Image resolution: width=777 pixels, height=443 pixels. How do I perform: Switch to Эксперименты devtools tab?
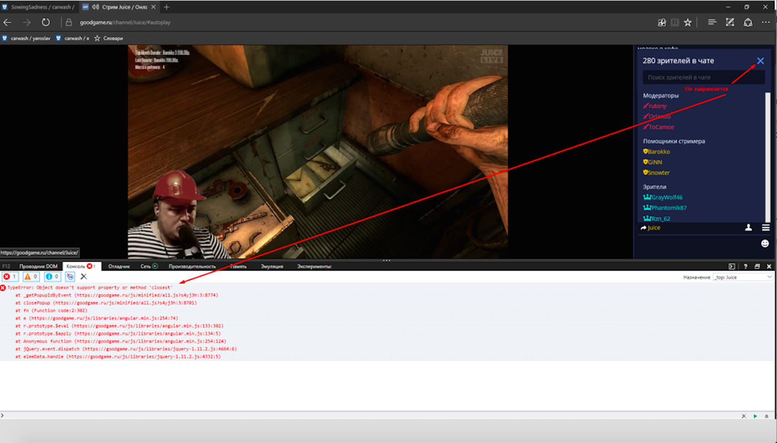pyautogui.click(x=314, y=266)
